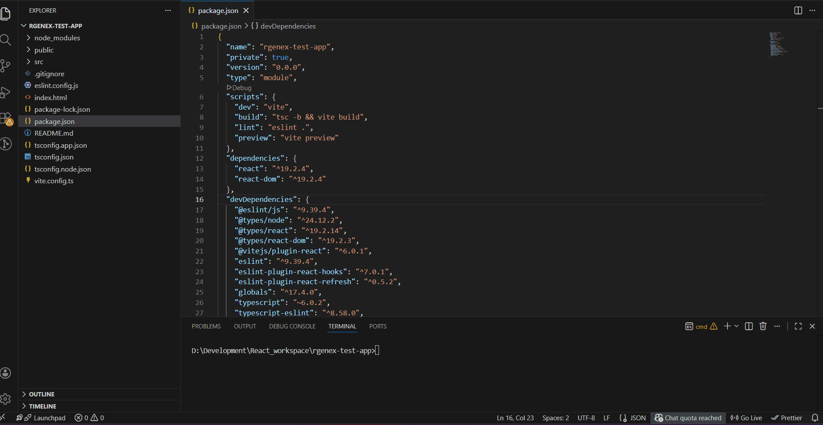
Task: Open index.html file
Action: (99, 97)
